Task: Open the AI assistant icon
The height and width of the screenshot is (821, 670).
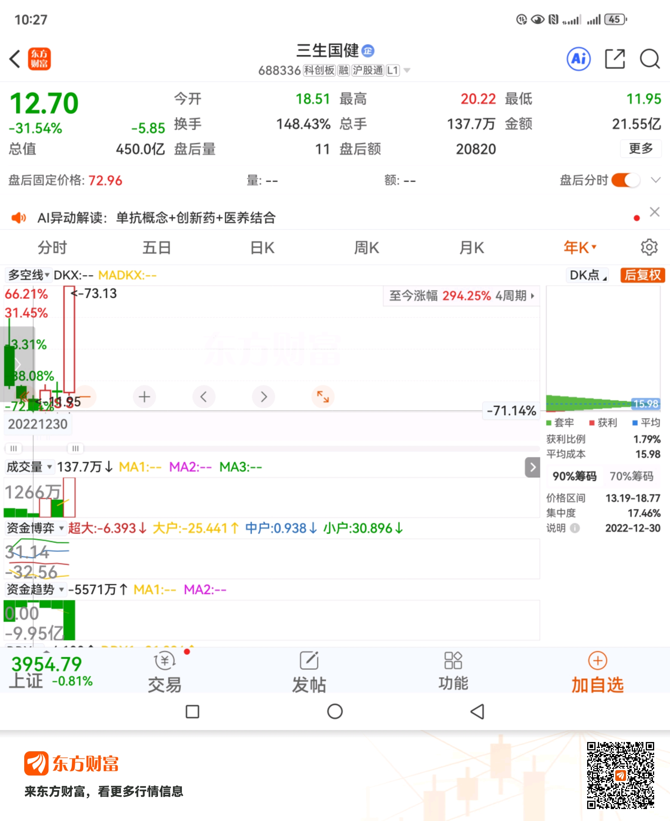Action: pos(578,59)
